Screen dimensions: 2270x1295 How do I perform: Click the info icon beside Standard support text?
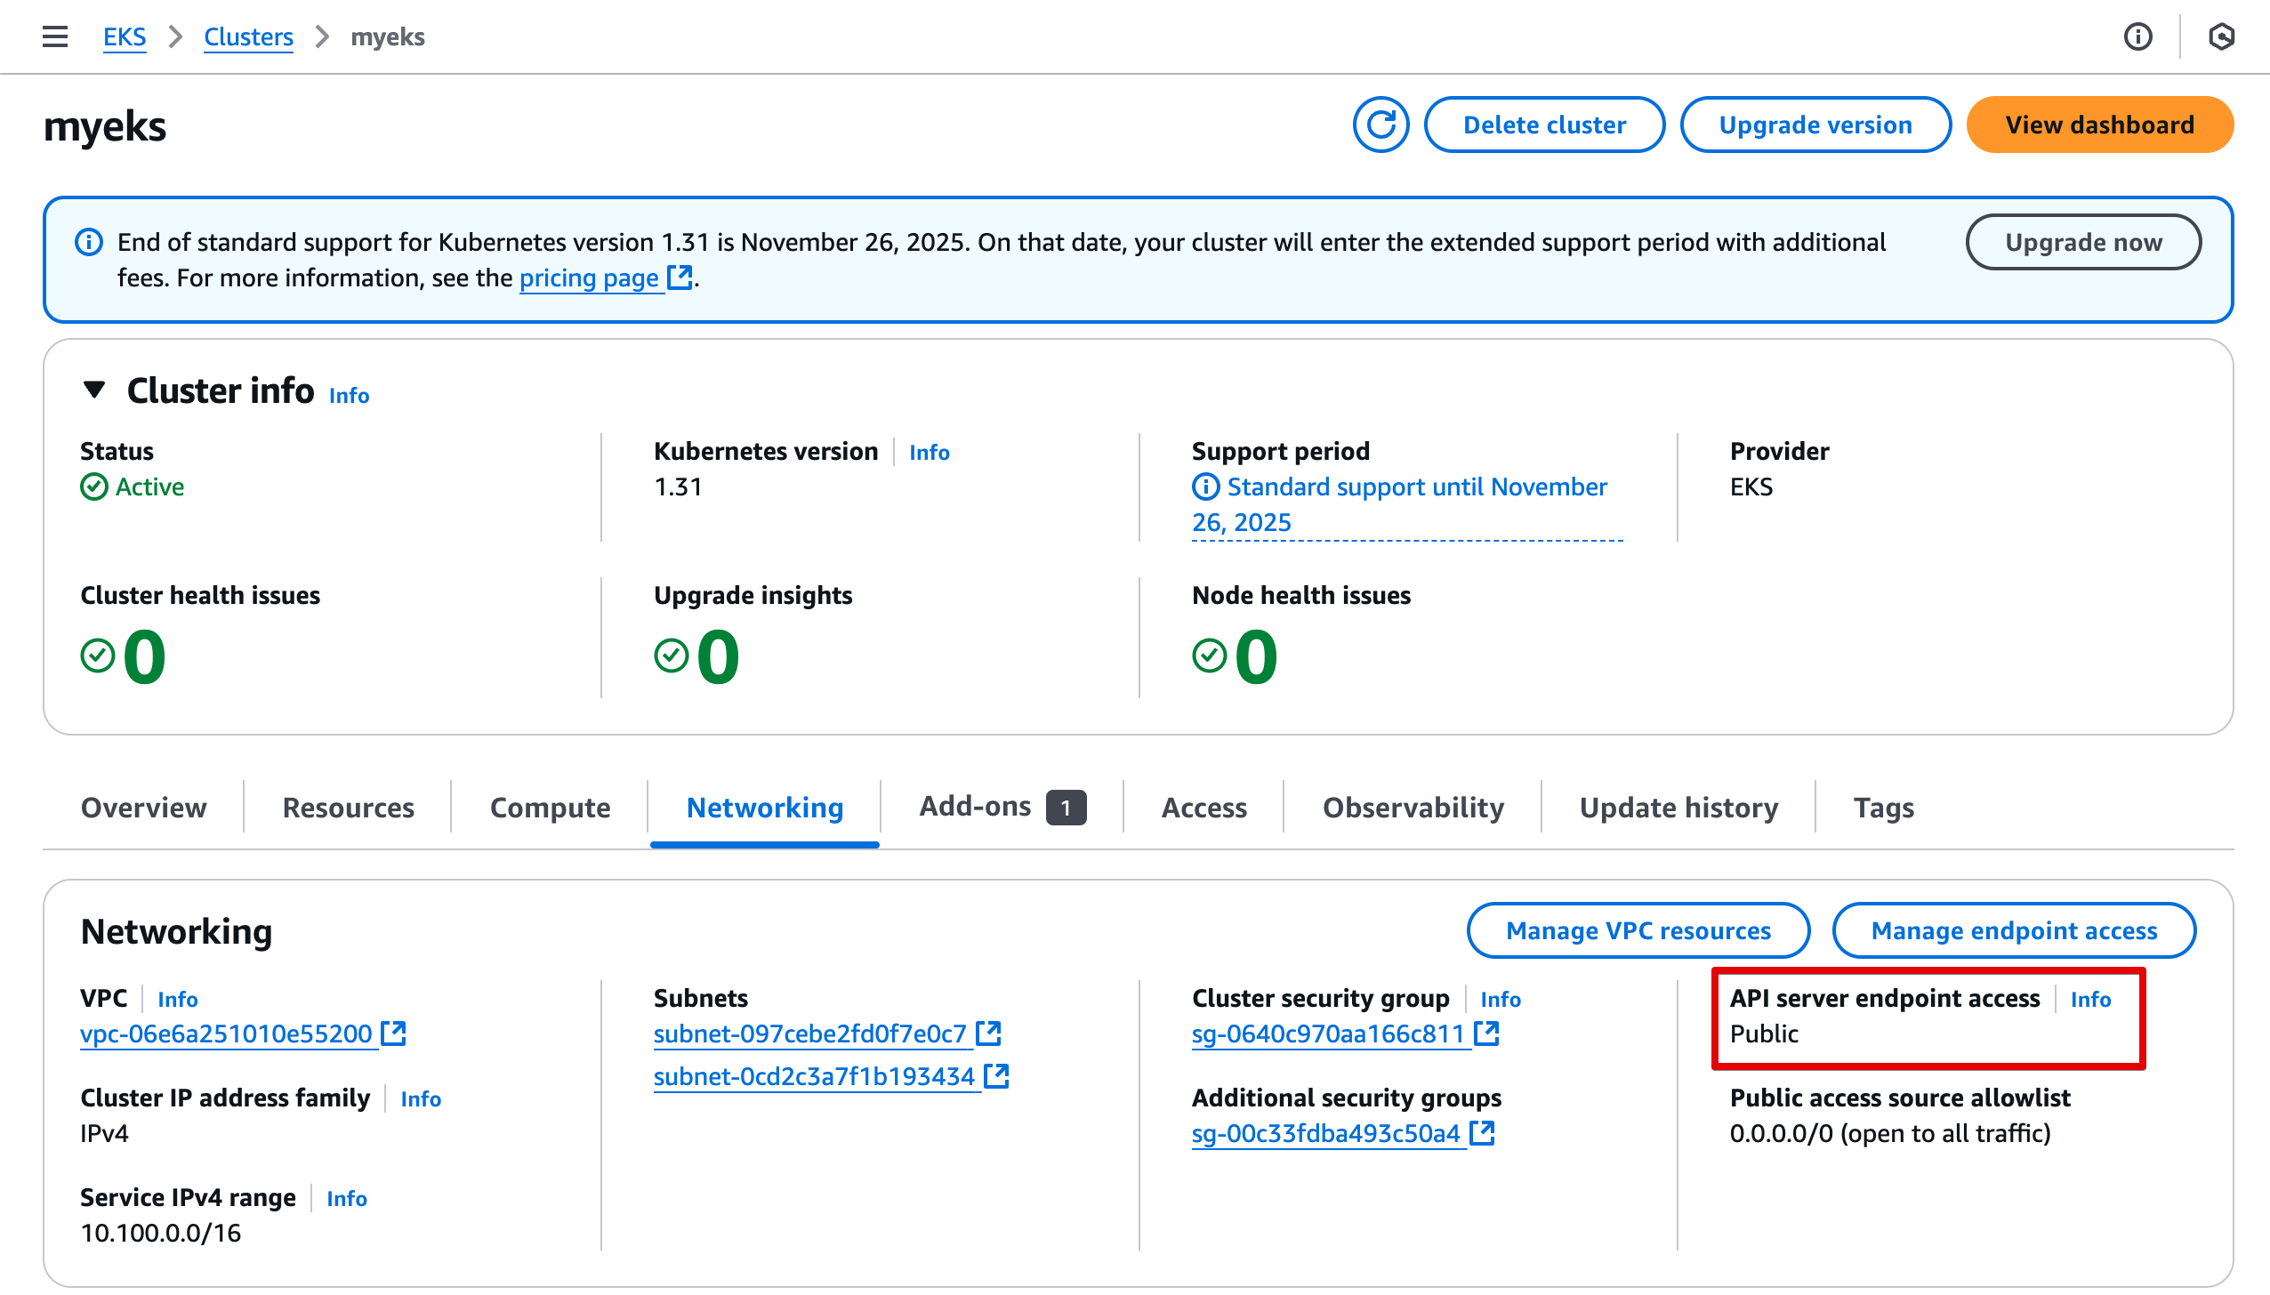pos(1206,487)
